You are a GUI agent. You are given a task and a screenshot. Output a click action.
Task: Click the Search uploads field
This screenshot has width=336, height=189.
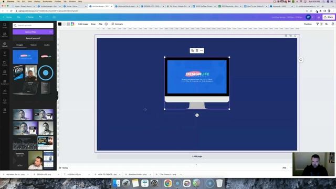(33, 26)
